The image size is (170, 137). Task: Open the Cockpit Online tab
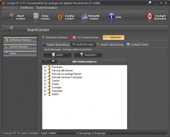pos(138,44)
